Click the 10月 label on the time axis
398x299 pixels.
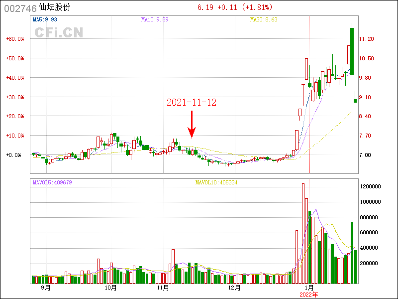(111, 288)
